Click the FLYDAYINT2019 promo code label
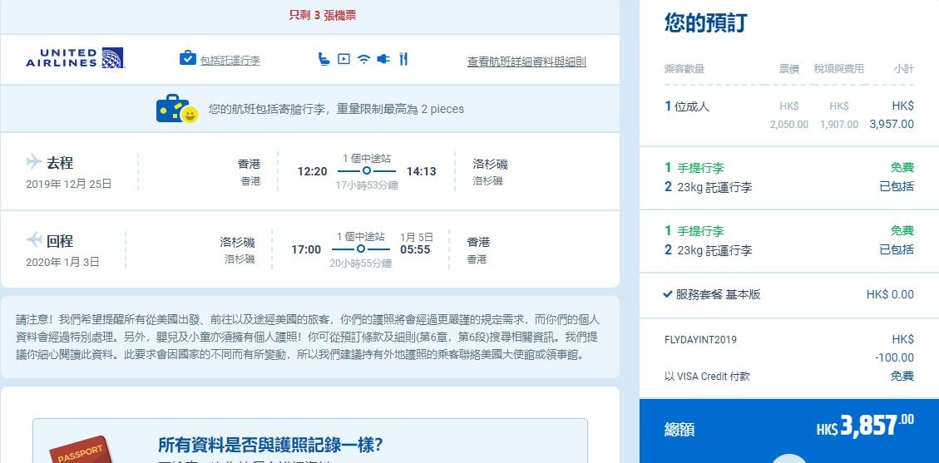Image resolution: width=939 pixels, height=463 pixels. pos(700,340)
